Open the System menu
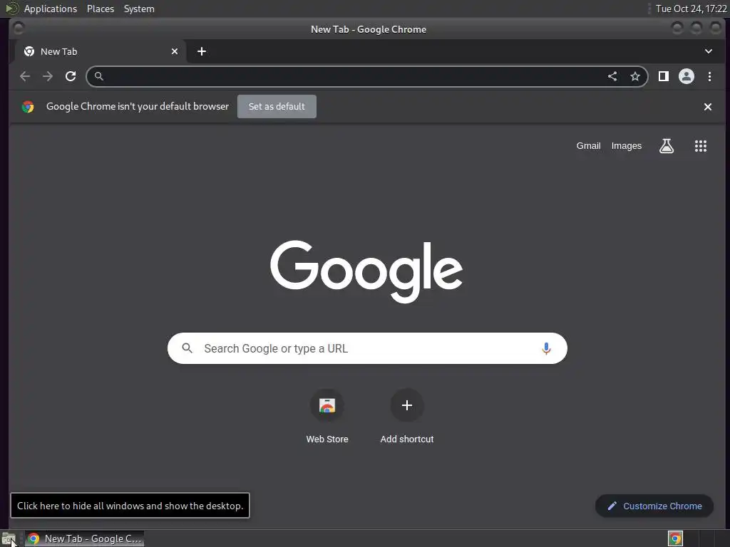 [139, 9]
